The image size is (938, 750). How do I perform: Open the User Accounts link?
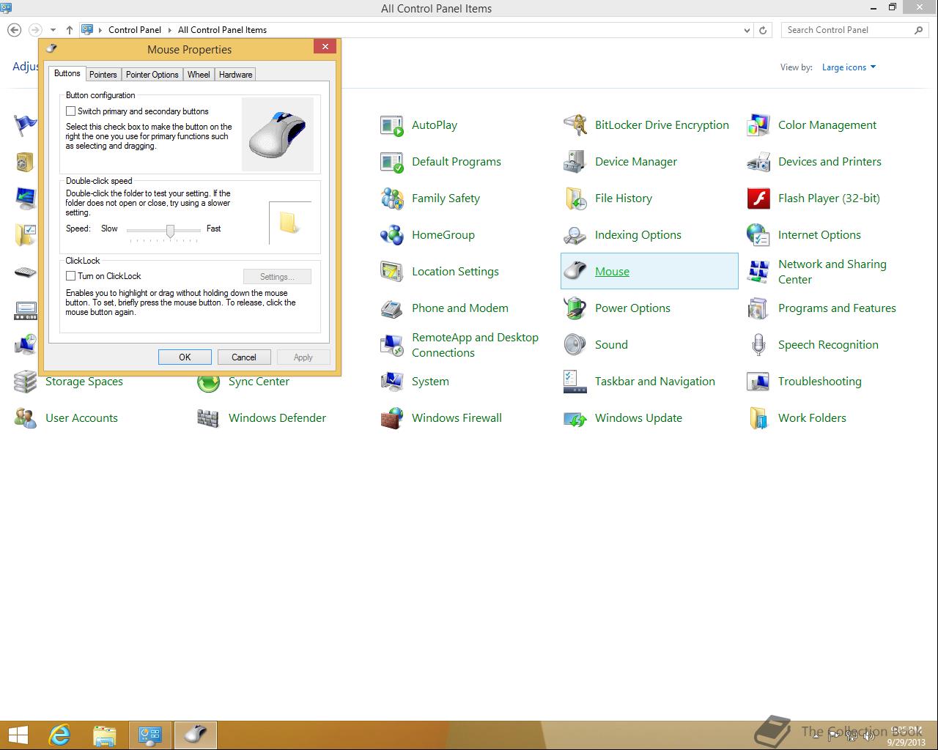pyautogui.click(x=81, y=418)
